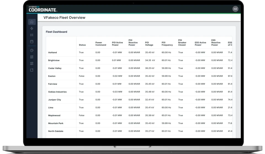Click the Home icon in the sidebar
The width and height of the screenshot is (265, 154).
32,22
